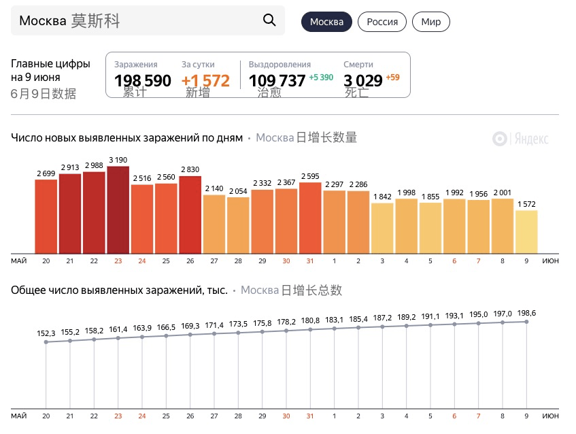Select the May 27 bar with 2 140 cases

coord(214,224)
